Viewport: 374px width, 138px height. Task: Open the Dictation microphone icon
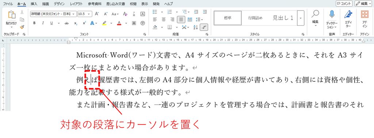(332, 15)
